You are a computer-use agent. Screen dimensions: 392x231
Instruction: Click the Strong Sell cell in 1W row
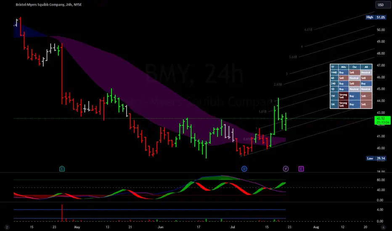(x=344, y=96)
